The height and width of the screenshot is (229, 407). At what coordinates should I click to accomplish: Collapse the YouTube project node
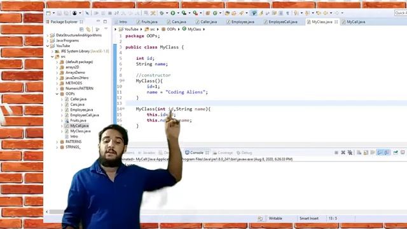point(48,46)
